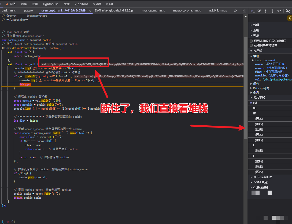Step out of current function
Viewport: 292px width, 224px height.
(x=272, y=11)
